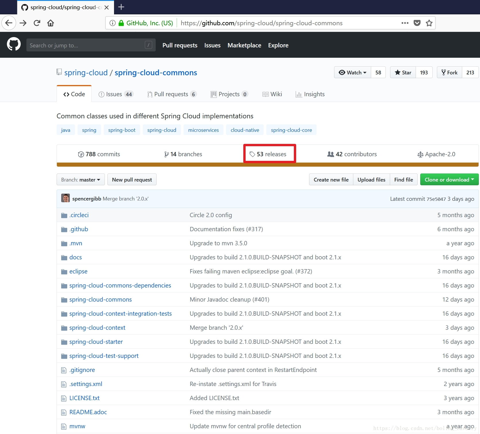The image size is (480, 434).
Task: Open the 53 releases link
Action: point(268,154)
